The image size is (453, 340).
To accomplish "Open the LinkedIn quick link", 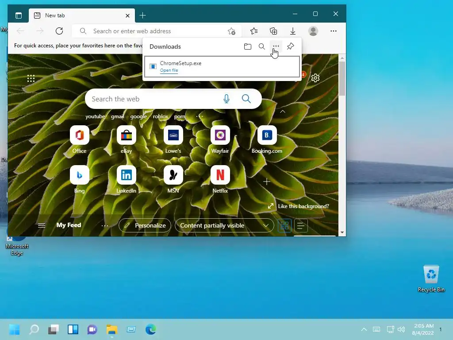I will pos(126,180).
